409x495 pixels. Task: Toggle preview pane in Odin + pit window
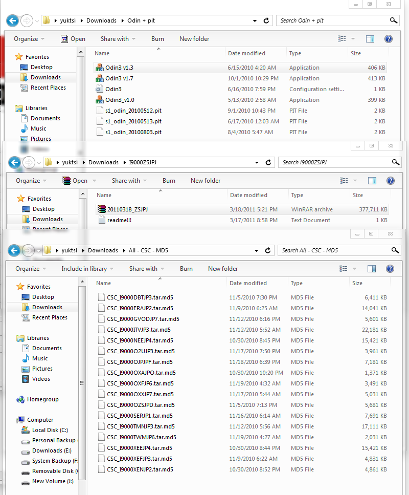pos(370,39)
